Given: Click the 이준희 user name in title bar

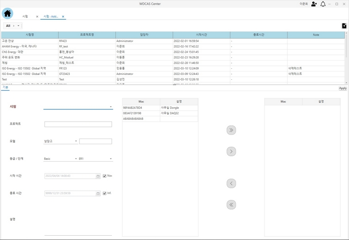Looking at the screenshot, I should click(304, 4).
